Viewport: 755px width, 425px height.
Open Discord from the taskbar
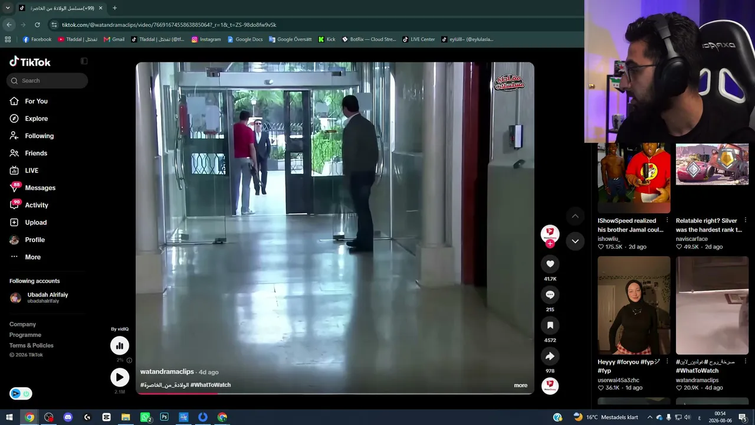pyautogui.click(x=68, y=417)
